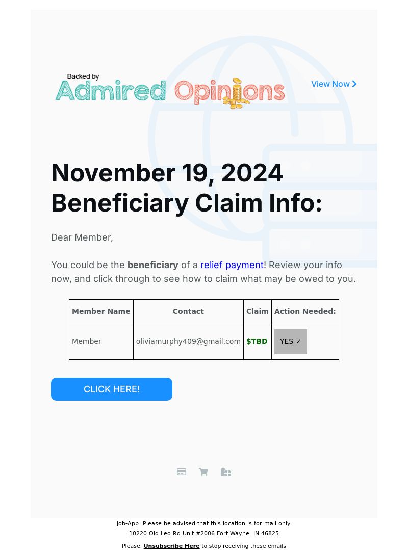Click the Member Name column header
408x555 pixels.
point(101,311)
